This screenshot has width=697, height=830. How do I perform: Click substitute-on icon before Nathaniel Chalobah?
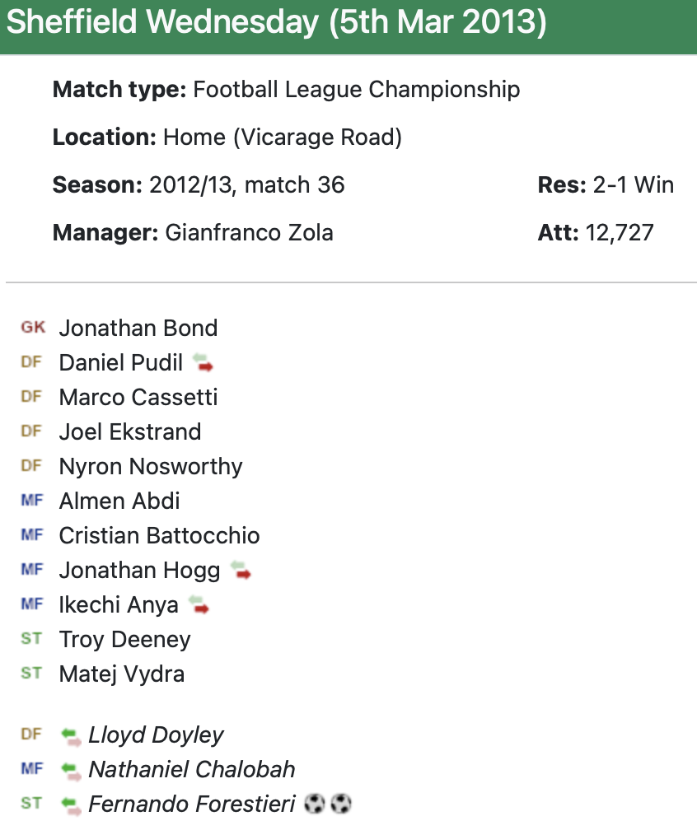point(72,770)
